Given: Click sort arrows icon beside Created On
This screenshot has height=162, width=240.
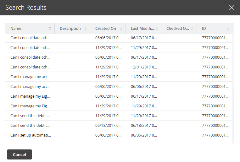Looking at the screenshot, I should [121, 29].
